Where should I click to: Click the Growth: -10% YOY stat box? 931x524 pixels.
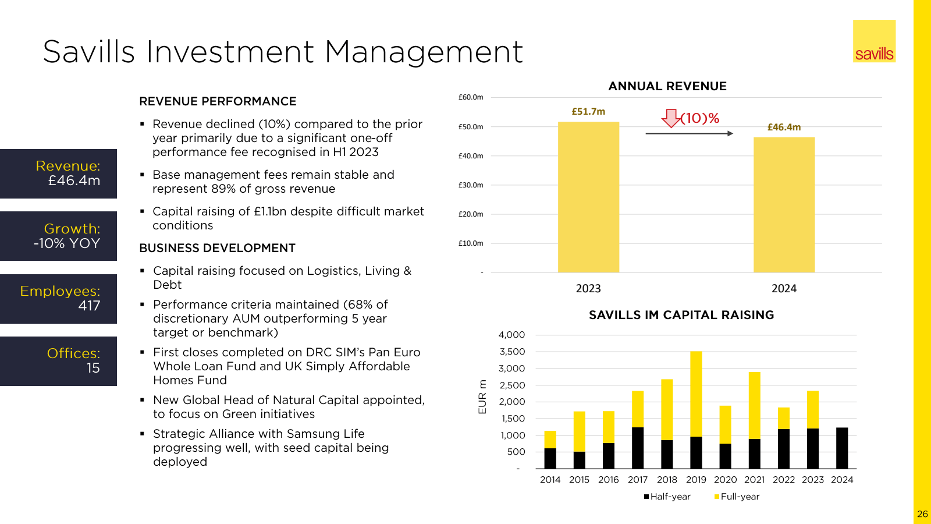point(58,236)
